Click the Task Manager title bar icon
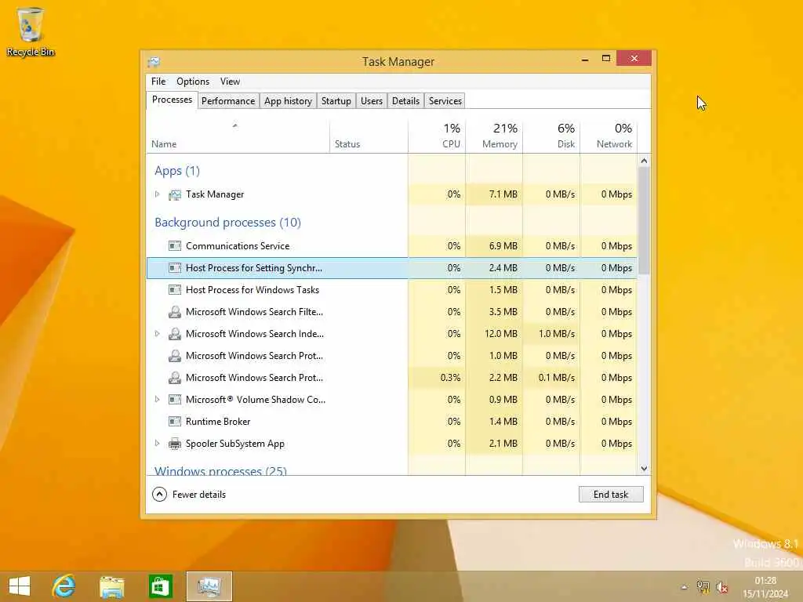 coord(154,62)
